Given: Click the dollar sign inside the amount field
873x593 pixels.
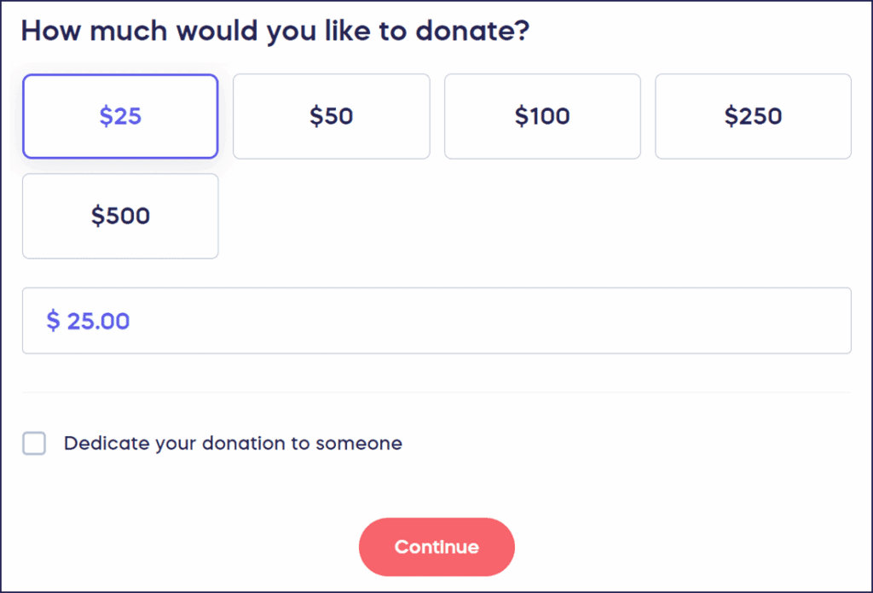Looking at the screenshot, I should click(54, 321).
